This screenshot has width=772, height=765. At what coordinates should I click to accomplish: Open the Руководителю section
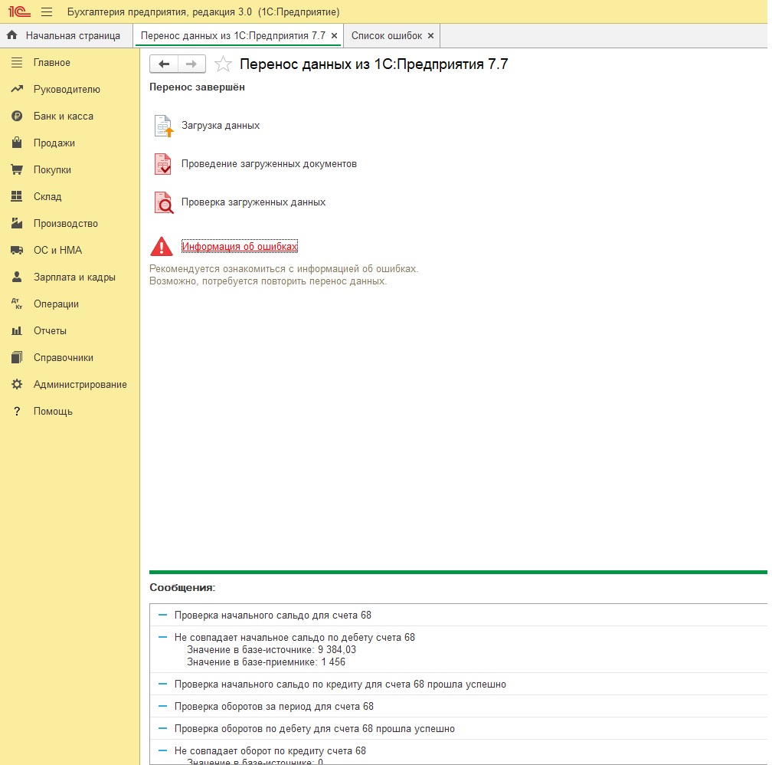(67, 89)
